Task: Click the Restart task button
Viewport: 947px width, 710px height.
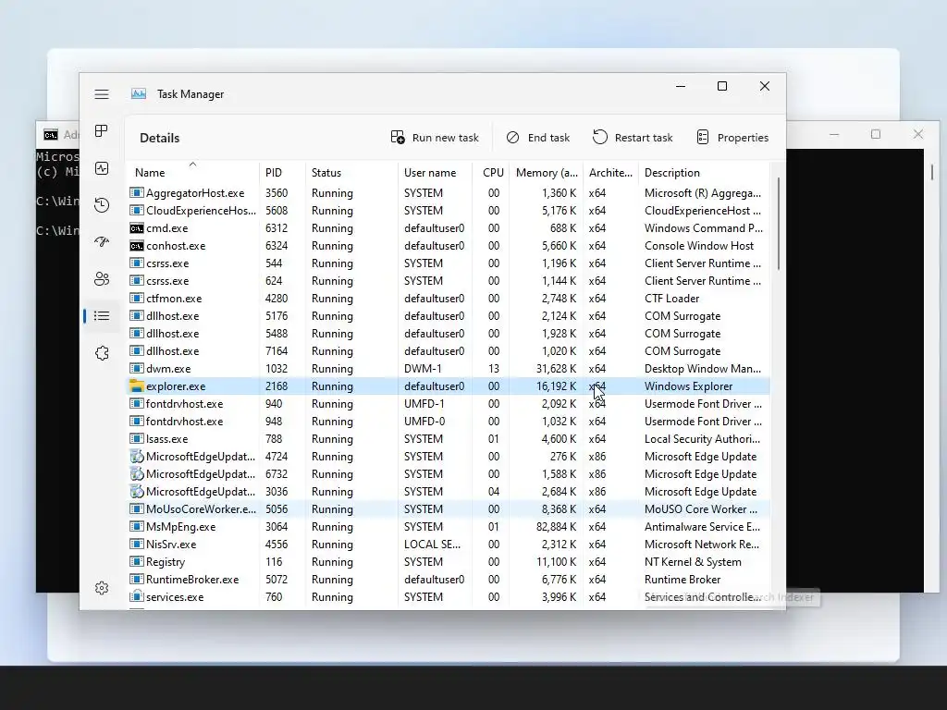Action: 633,138
